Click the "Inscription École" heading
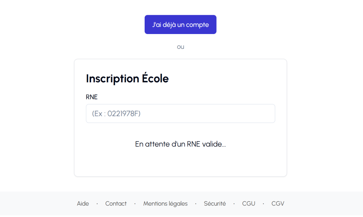This screenshot has height=217, width=363. pos(127,78)
